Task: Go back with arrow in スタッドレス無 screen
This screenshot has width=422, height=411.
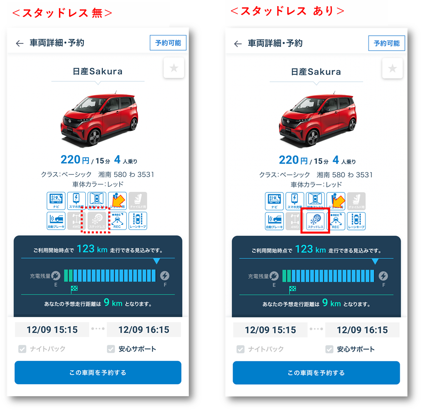Action: 20,43
